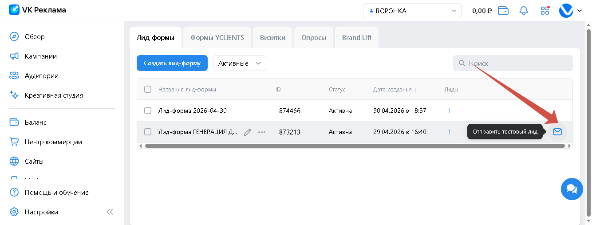Image resolution: width=592 pixels, height=225 pixels.
Task: Open the services grid icon
Action: pyautogui.click(x=545, y=11)
